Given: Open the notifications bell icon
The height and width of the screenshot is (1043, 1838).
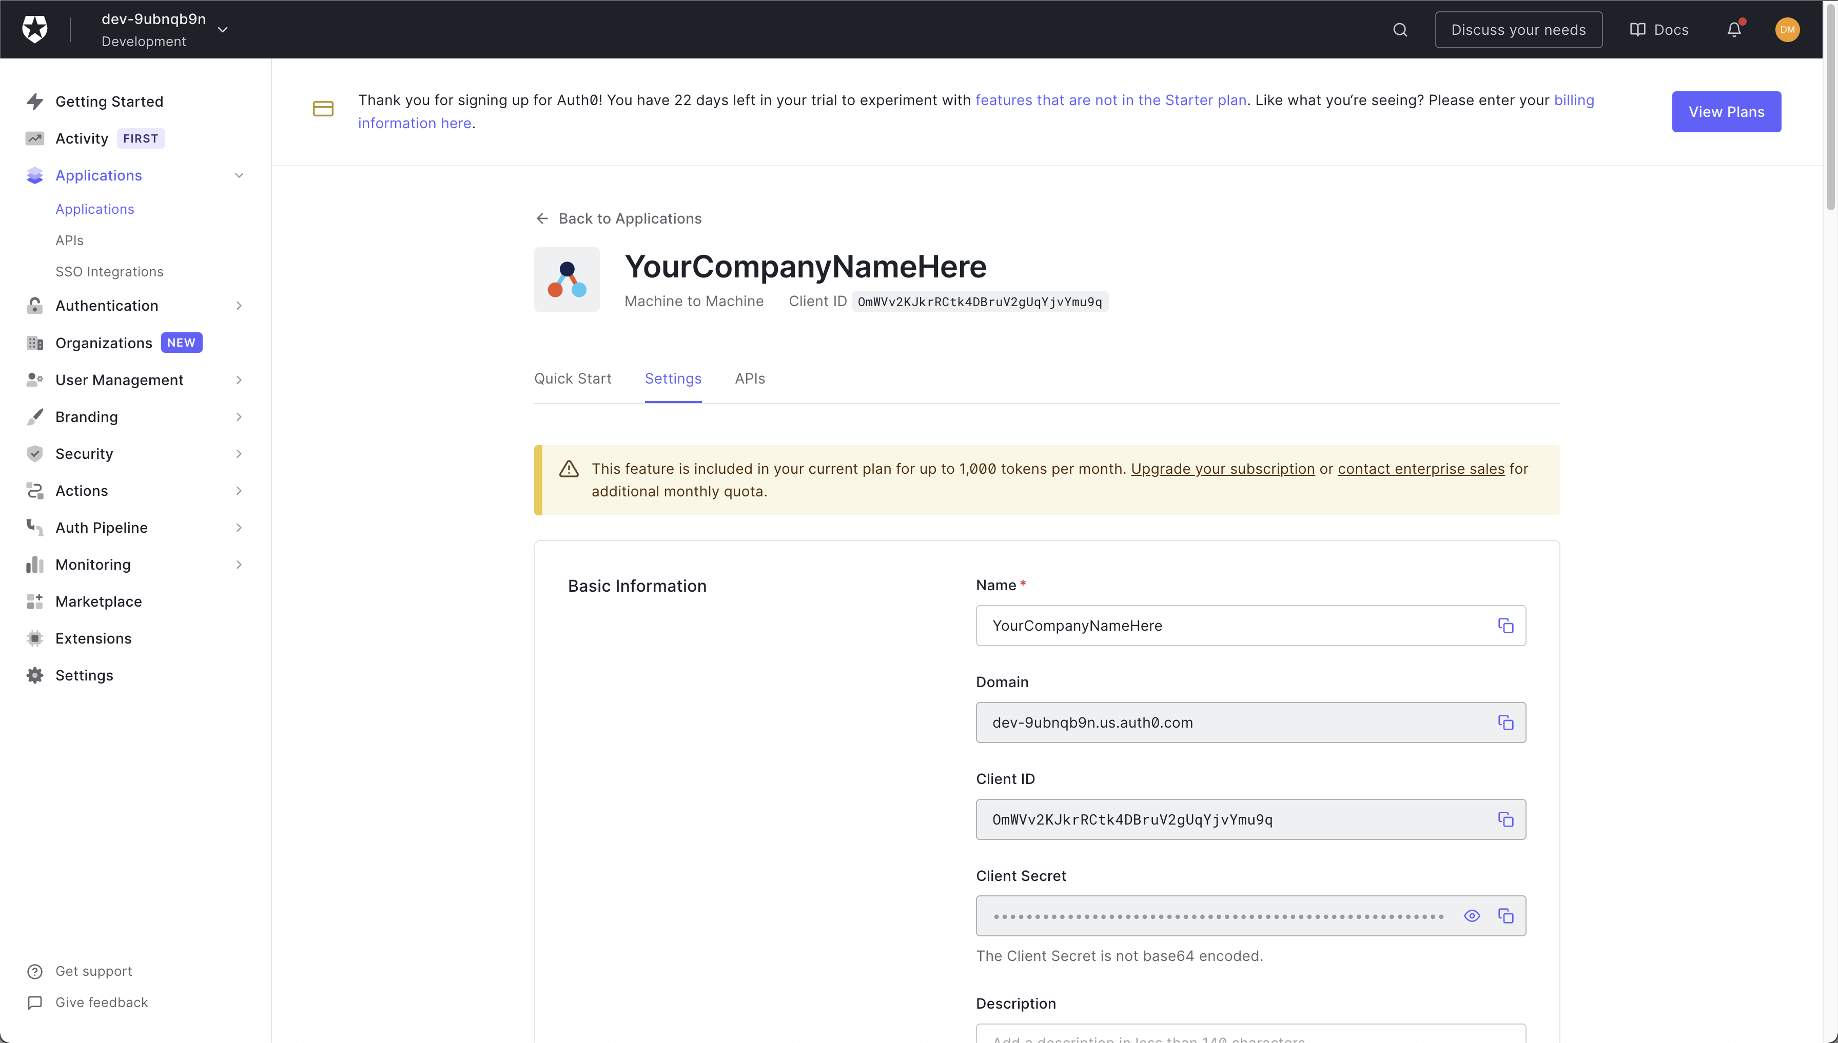Looking at the screenshot, I should point(1733,29).
